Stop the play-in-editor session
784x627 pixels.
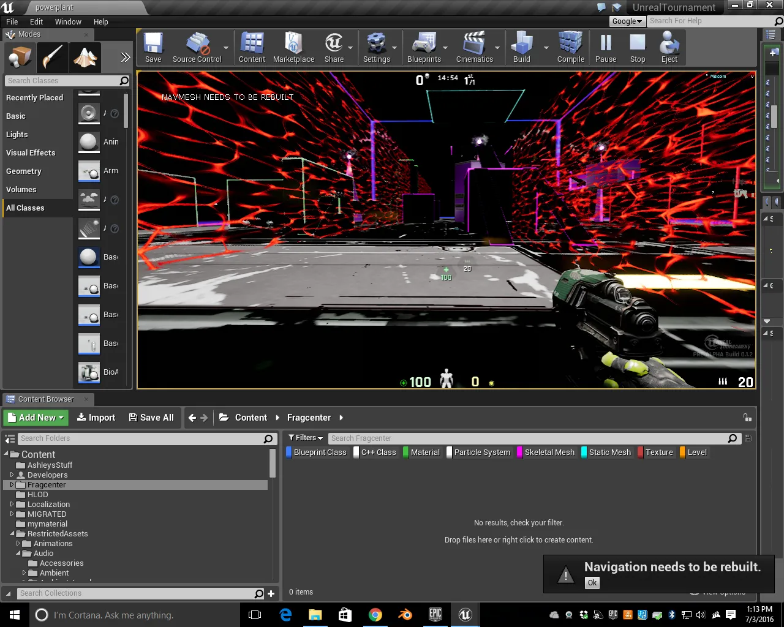(638, 48)
